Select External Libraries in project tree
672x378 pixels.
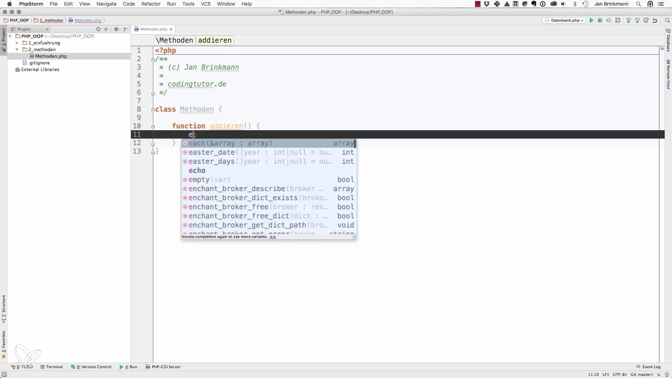[37, 69]
